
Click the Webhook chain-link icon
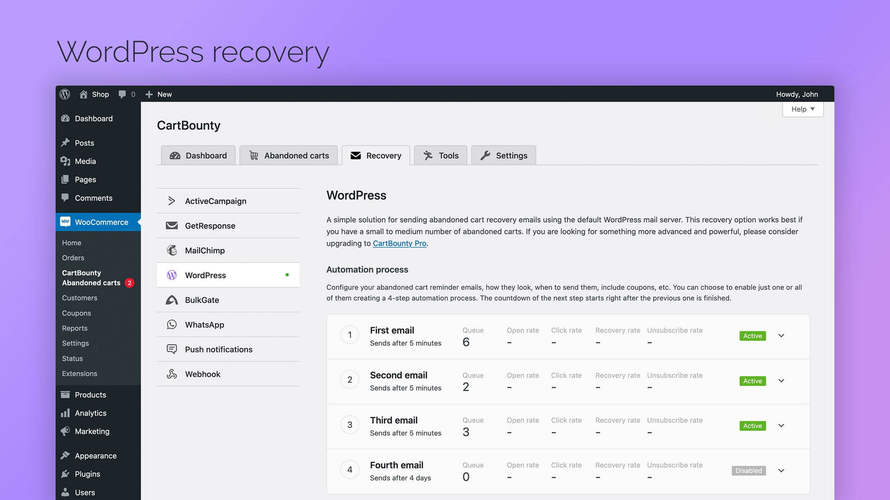coord(172,374)
